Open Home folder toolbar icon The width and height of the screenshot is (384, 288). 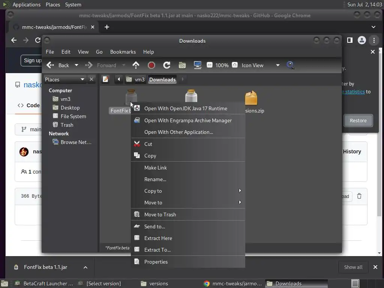[x=182, y=65]
